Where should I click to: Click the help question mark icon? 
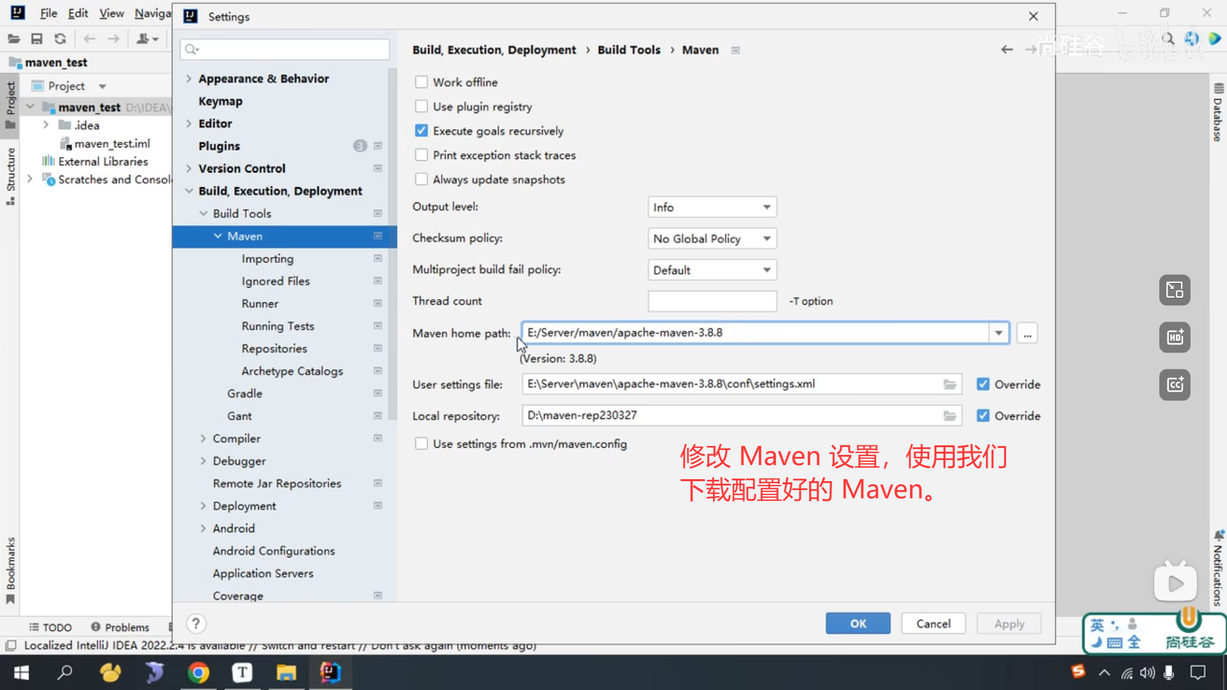[x=196, y=624]
